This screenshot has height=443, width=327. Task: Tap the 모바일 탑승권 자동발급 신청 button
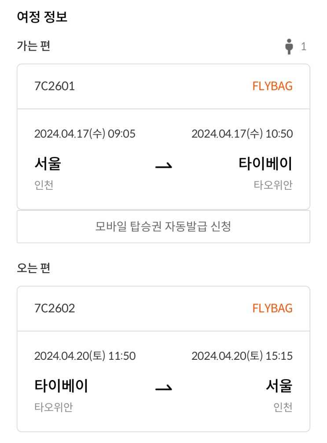163,226
